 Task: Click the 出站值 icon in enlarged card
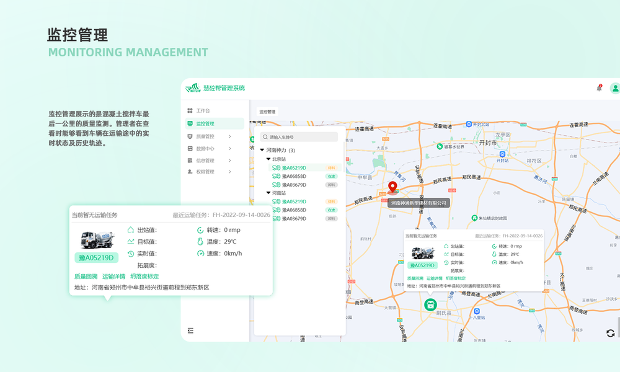point(131,229)
